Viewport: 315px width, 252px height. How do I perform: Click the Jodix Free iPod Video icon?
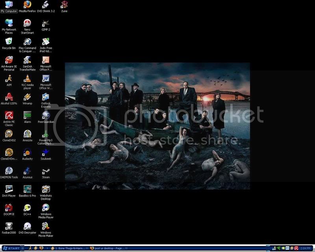[x=46, y=45]
